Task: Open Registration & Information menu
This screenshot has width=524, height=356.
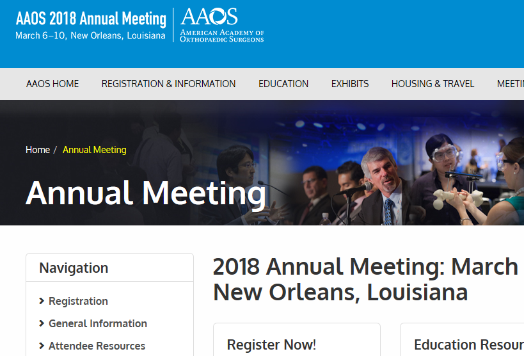Action: (x=168, y=84)
